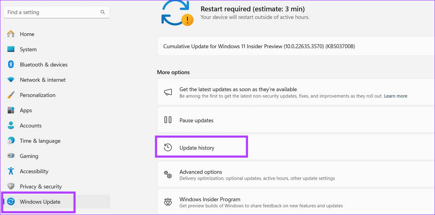Click the search magnifier in Find a setting
This screenshot has height=215, width=435.
(x=102, y=12)
